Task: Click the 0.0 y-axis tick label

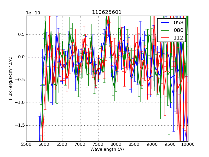Action: click(21, 57)
